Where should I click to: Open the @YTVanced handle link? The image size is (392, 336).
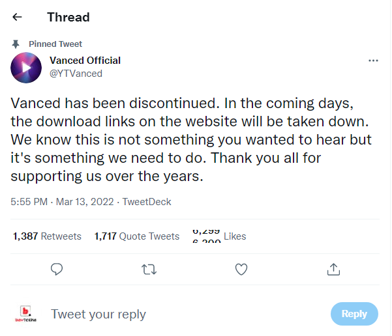pos(76,74)
